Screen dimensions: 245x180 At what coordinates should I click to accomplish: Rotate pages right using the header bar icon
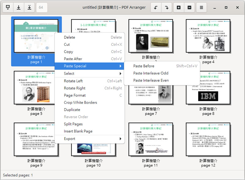click(x=166, y=7)
